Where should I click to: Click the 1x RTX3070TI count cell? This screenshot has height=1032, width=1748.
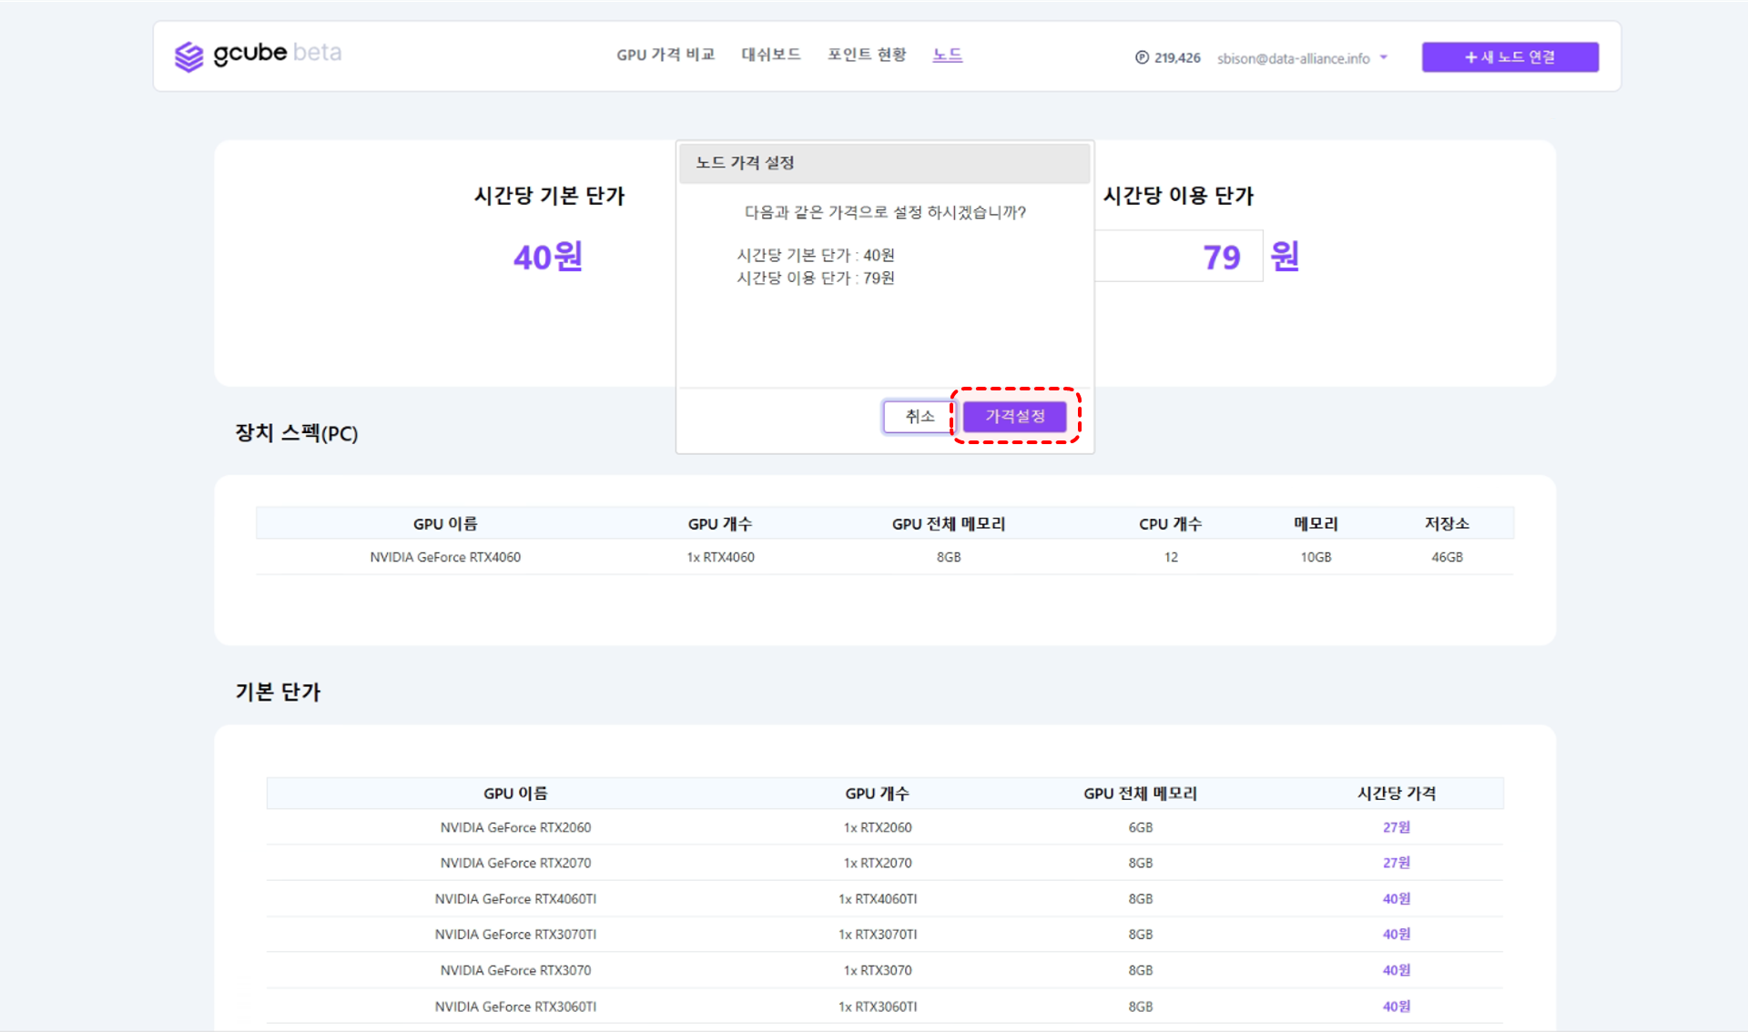[878, 935]
